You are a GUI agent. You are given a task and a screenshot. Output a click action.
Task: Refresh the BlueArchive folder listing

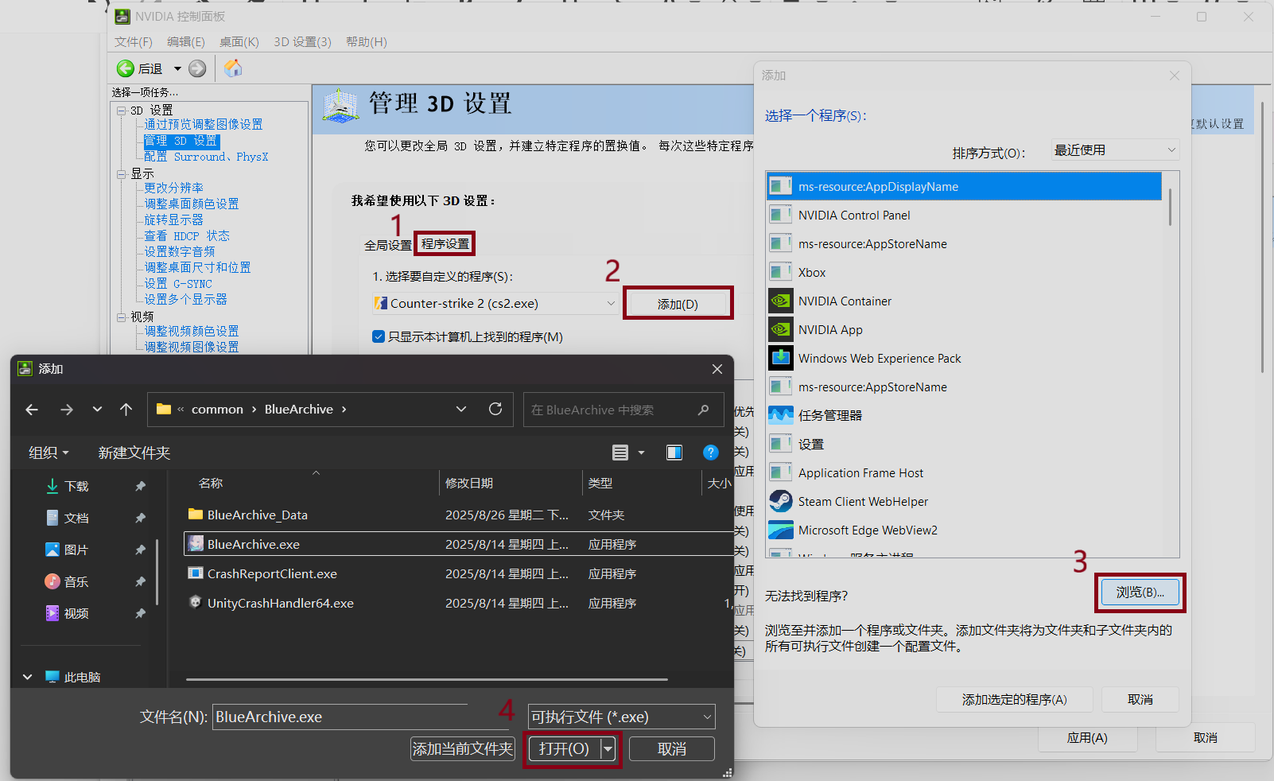(495, 409)
